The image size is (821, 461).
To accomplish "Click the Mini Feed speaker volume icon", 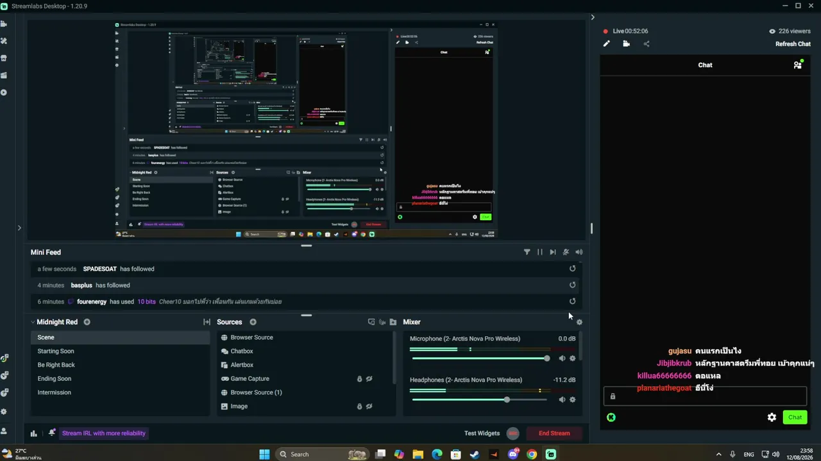I will coord(579,252).
